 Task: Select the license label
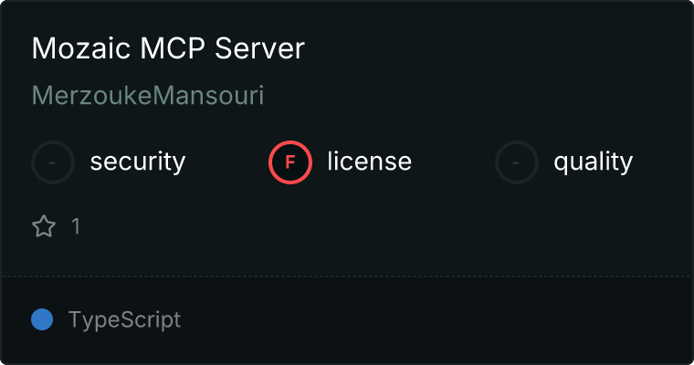pos(370,161)
